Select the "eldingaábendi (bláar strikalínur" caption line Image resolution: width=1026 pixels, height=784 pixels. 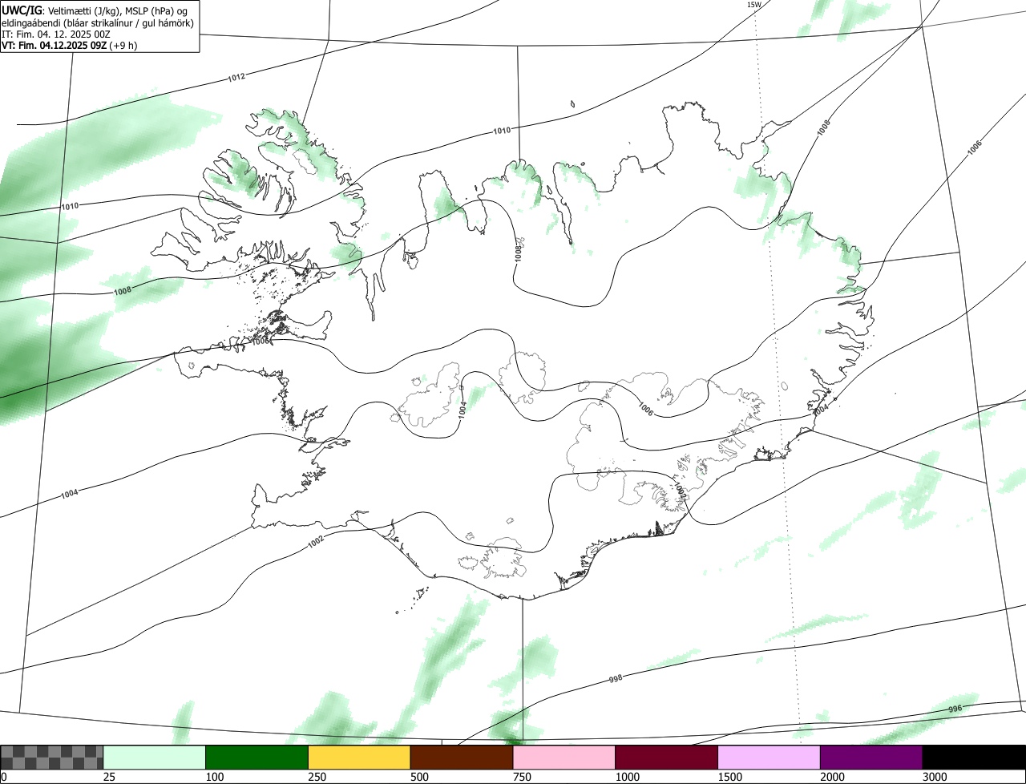click(98, 22)
